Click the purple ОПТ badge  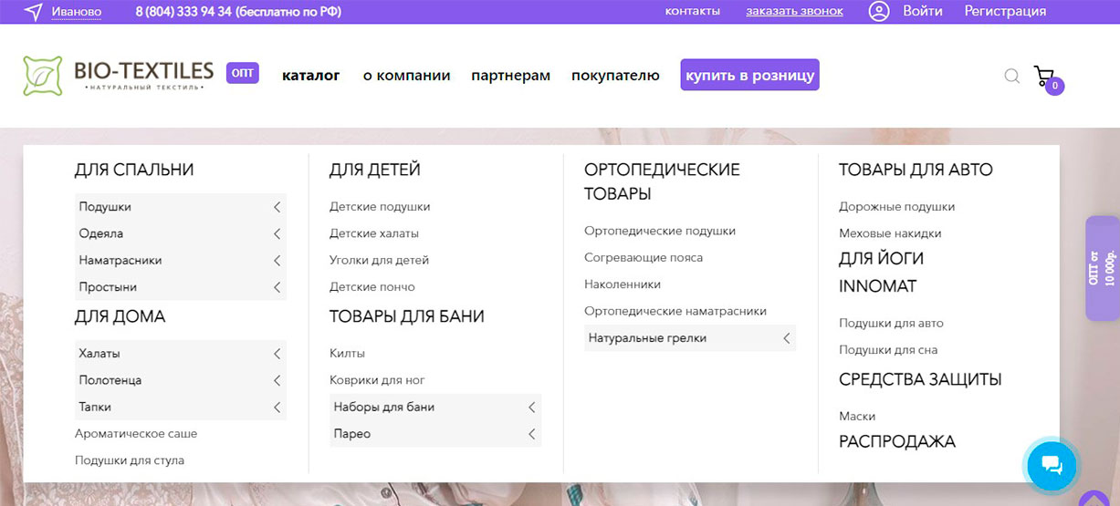242,73
